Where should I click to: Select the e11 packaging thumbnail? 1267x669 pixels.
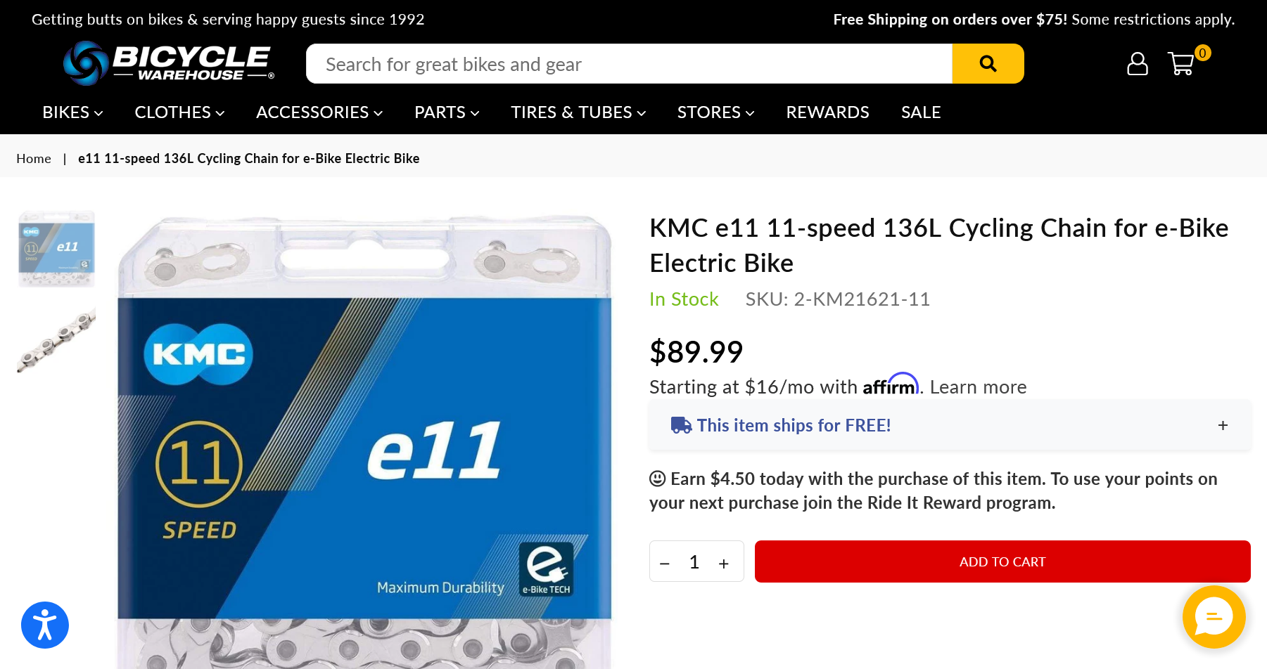tap(56, 249)
